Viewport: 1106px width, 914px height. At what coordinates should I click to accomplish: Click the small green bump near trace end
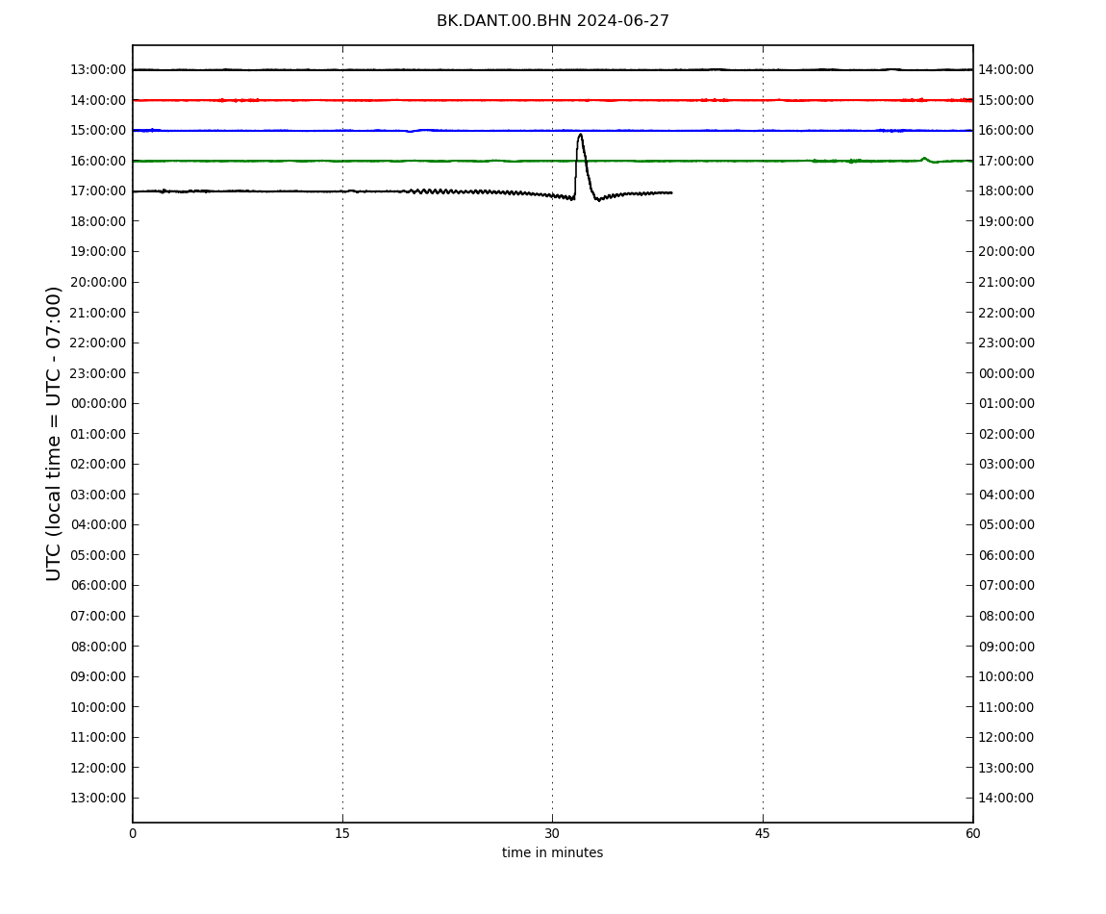point(924,159)
